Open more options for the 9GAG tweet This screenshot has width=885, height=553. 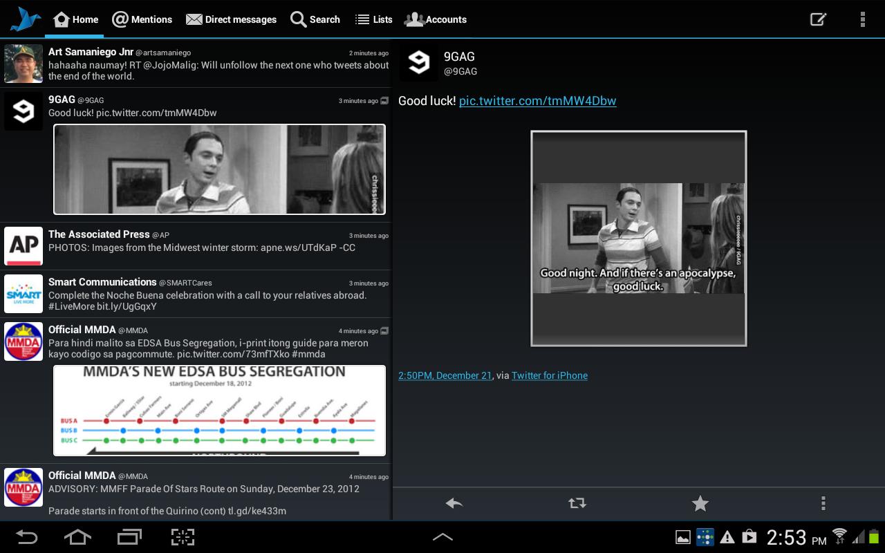(x=823, y=503)
